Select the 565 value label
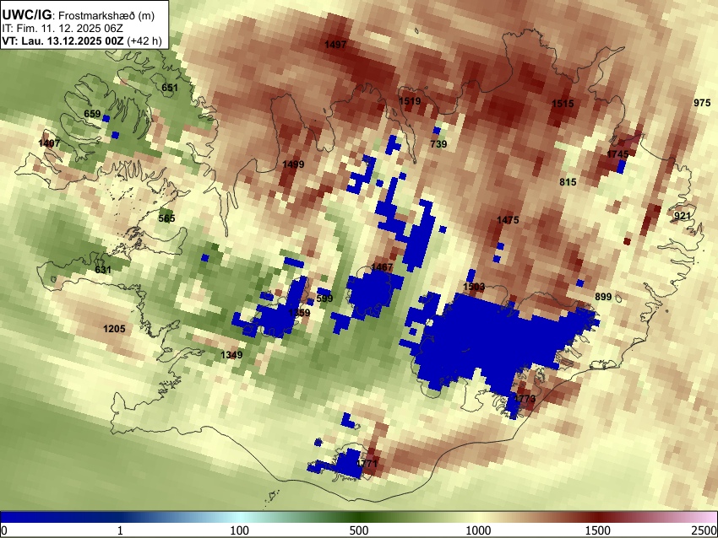Viewport: 718px width, 538px height. [166, 218]
